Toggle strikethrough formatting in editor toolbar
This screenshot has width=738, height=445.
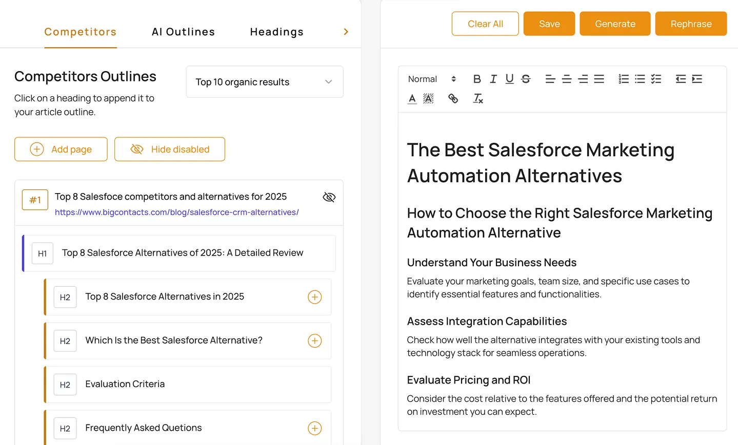coord(526,79)
